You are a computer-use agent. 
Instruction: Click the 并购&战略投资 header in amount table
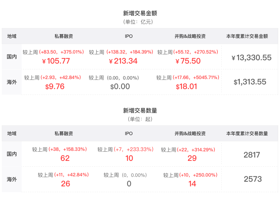coord(190,36)
